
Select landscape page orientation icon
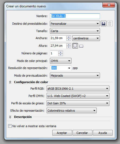pos(81,46)
